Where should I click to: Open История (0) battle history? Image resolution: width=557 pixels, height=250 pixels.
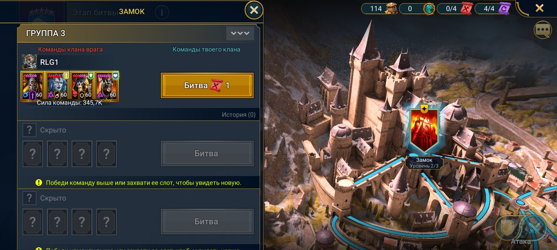click(x=238, y=115)
